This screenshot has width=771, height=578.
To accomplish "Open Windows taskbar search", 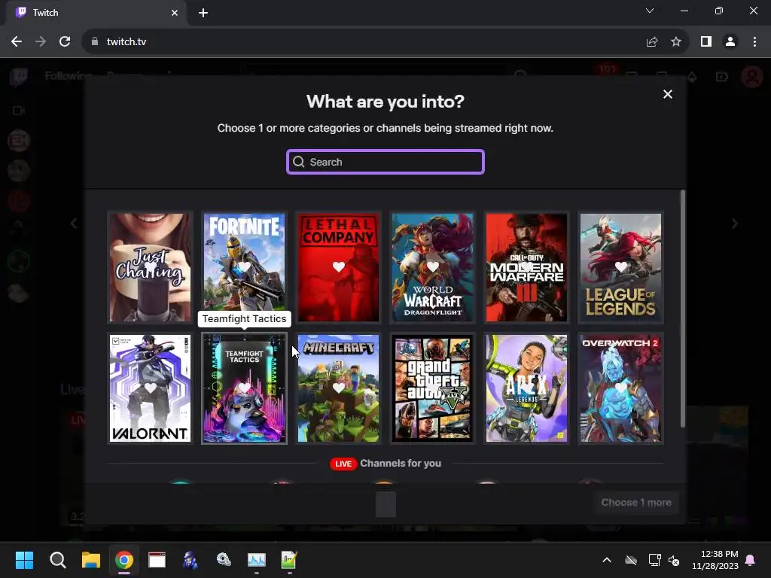I will pyautogui.click(x=57, y=560).
